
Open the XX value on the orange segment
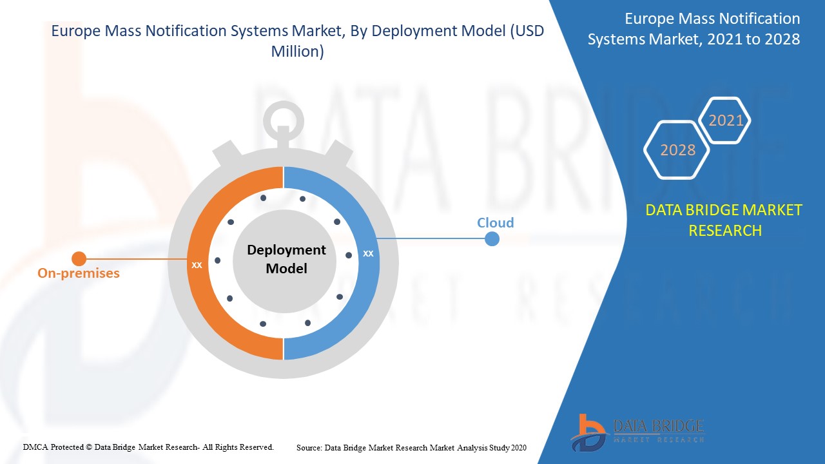[197, 264]
